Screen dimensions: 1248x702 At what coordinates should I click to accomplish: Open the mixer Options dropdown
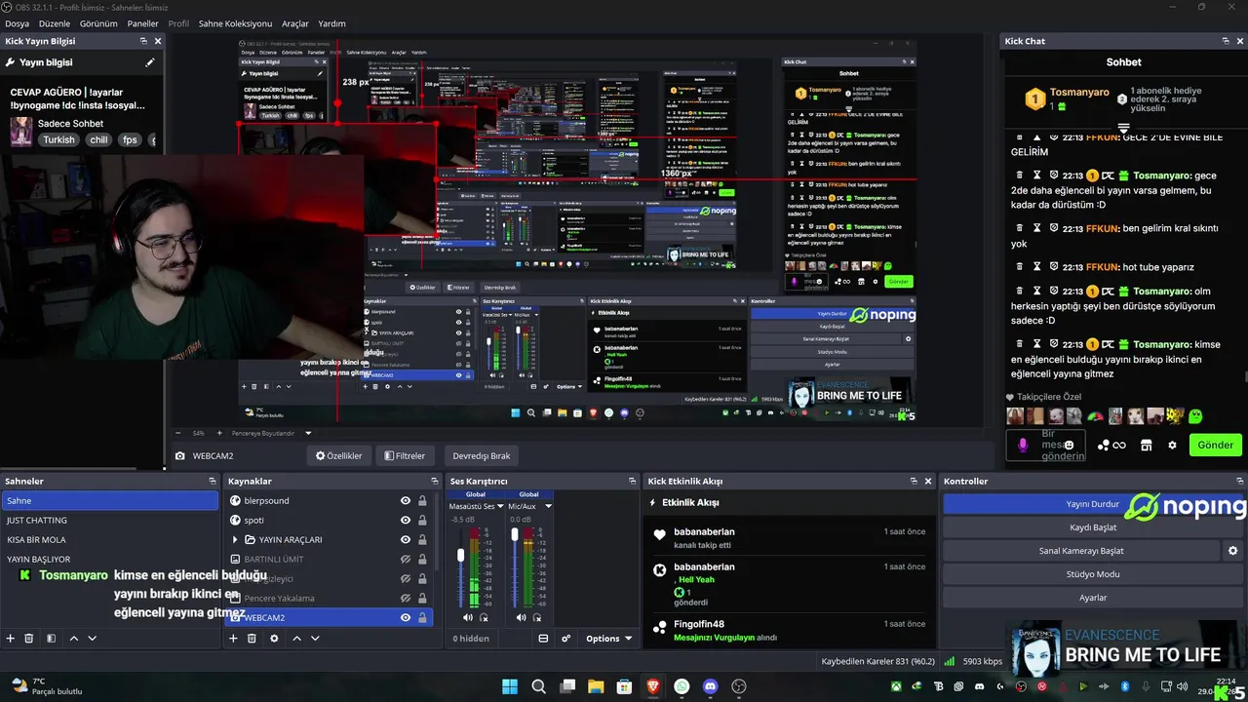(608, 639)
